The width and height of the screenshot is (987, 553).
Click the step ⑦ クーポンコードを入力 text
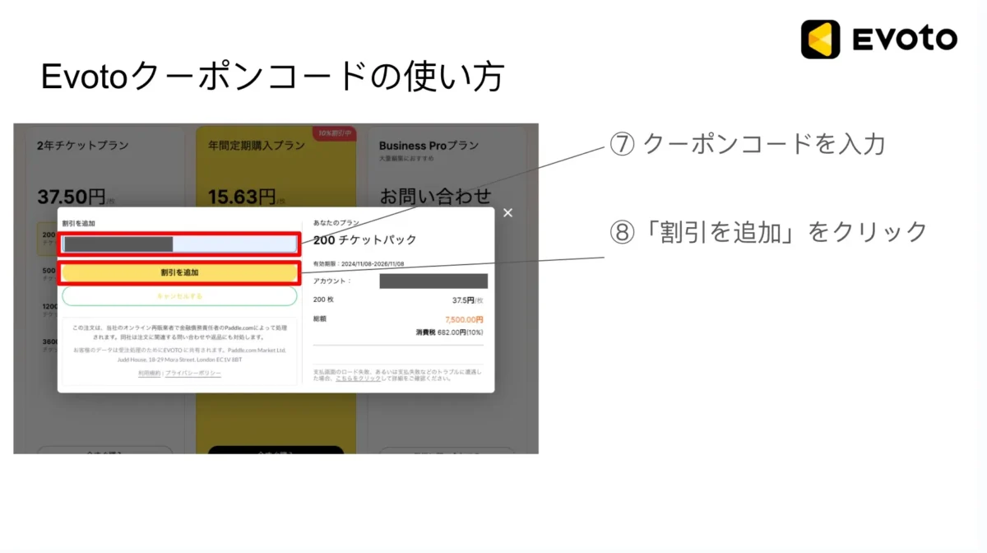point(747,144)
